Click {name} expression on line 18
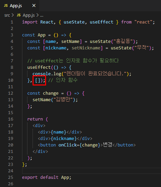 pos(59,132)
